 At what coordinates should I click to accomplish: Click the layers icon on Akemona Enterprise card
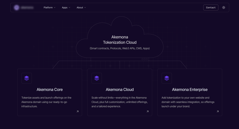[166, 78]
